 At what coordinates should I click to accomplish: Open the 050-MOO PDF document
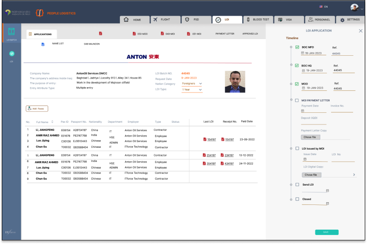134,34
